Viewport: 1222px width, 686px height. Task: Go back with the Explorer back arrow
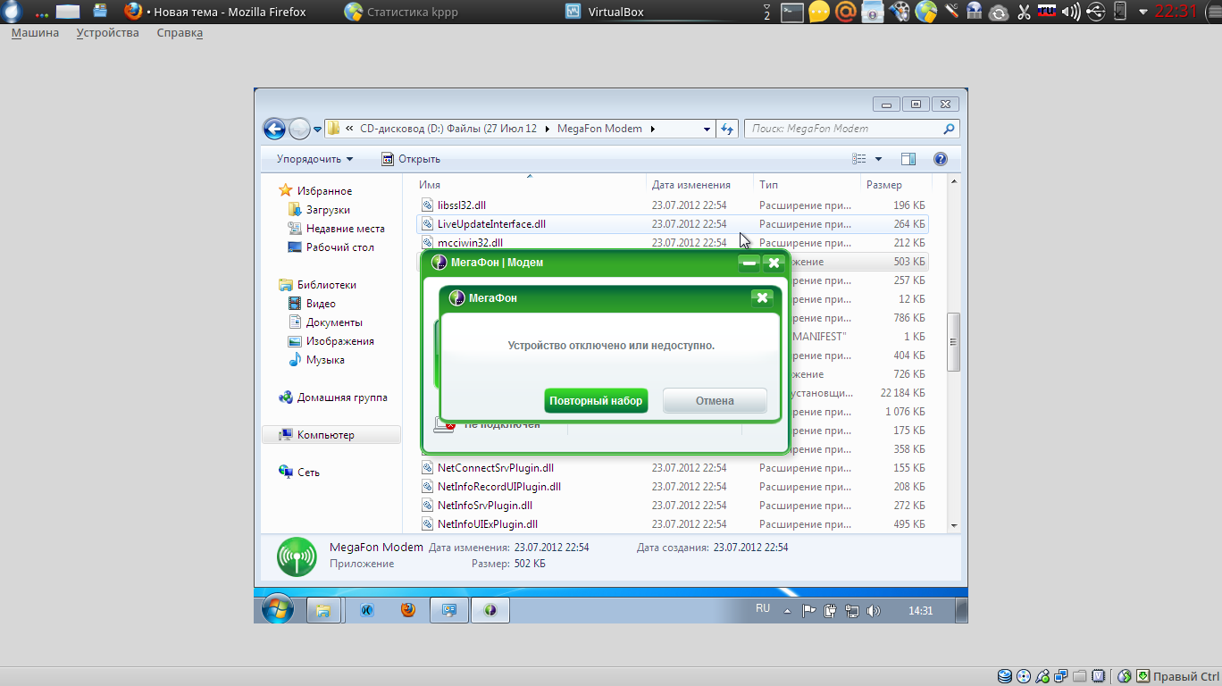pos(274,129)
